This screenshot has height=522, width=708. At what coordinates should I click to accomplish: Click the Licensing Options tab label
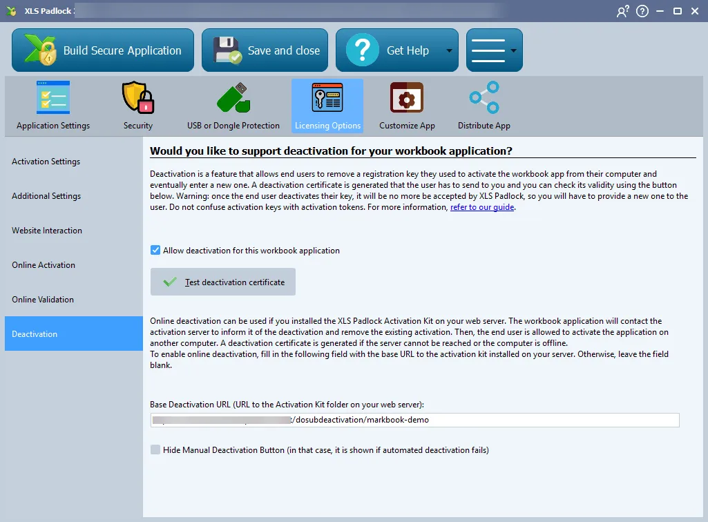click(x=328, y=126)
